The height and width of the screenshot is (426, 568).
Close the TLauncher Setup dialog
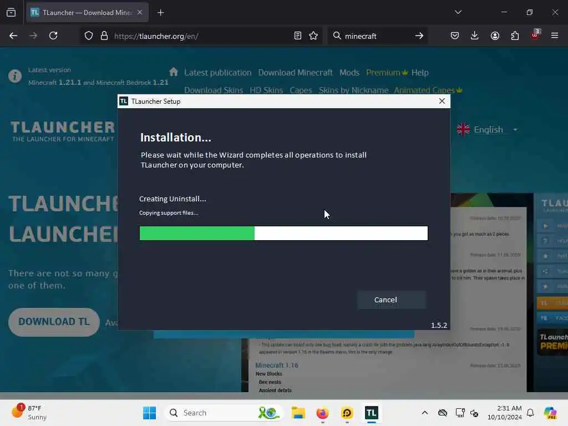(x=442, y=101)
